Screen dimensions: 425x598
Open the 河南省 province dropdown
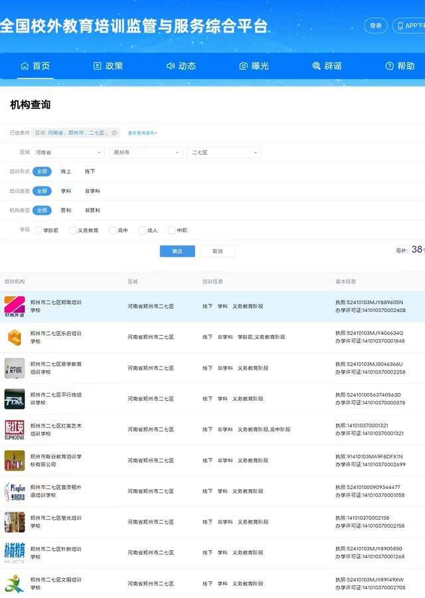coord(68,153)
